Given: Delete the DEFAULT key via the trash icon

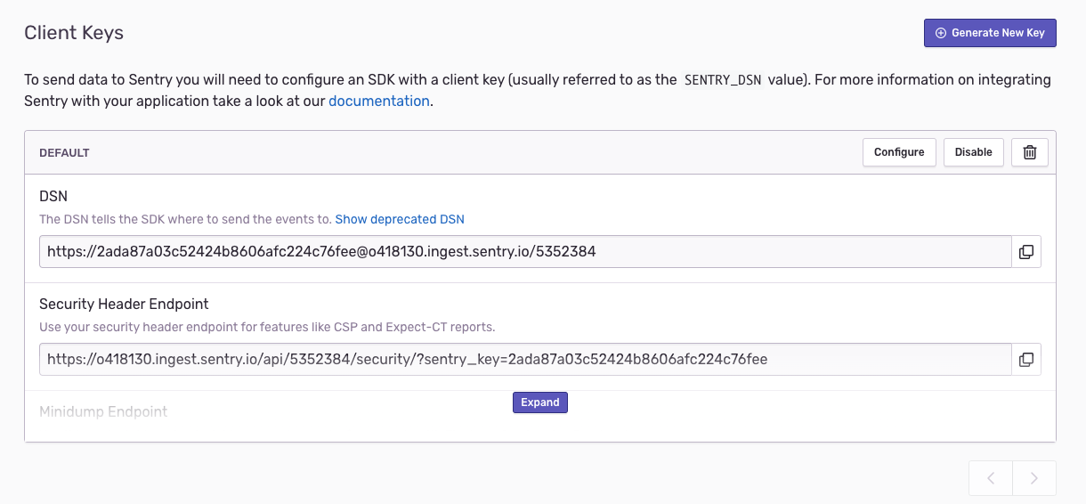Looking at the screenshot, I should pyautogui.click(x=1030, y=152).
